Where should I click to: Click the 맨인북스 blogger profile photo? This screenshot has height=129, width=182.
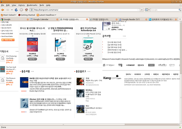tap(80, 93)
